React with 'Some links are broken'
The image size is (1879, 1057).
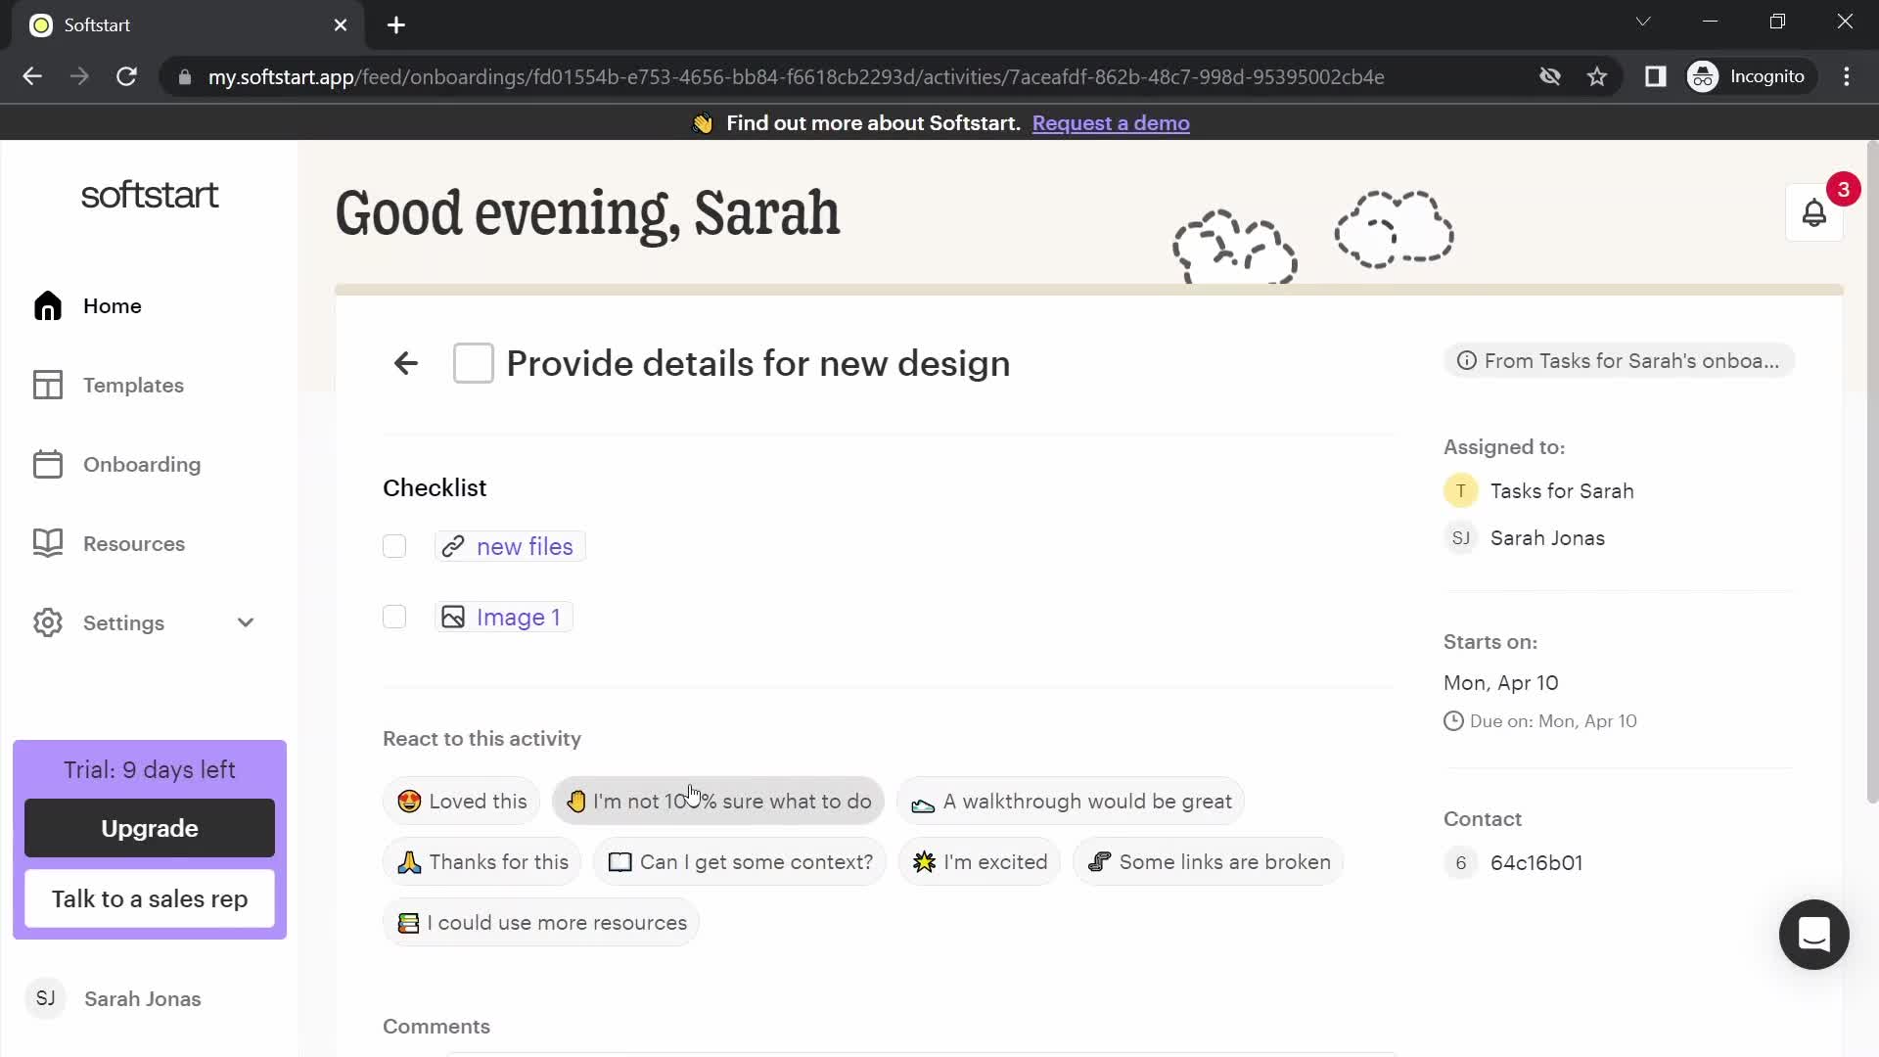click(x=1208, y=862)
